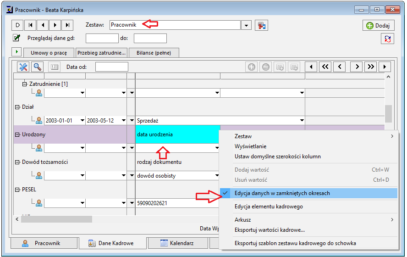Screen dimensions: 407x257
Task: Collapse the Urodzony tree node
Action: [x=17, y=134]
